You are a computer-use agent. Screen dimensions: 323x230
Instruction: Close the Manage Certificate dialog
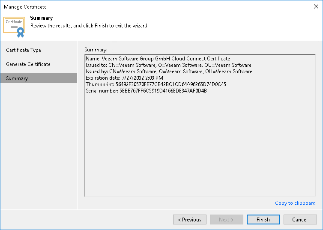click(316, 6)
